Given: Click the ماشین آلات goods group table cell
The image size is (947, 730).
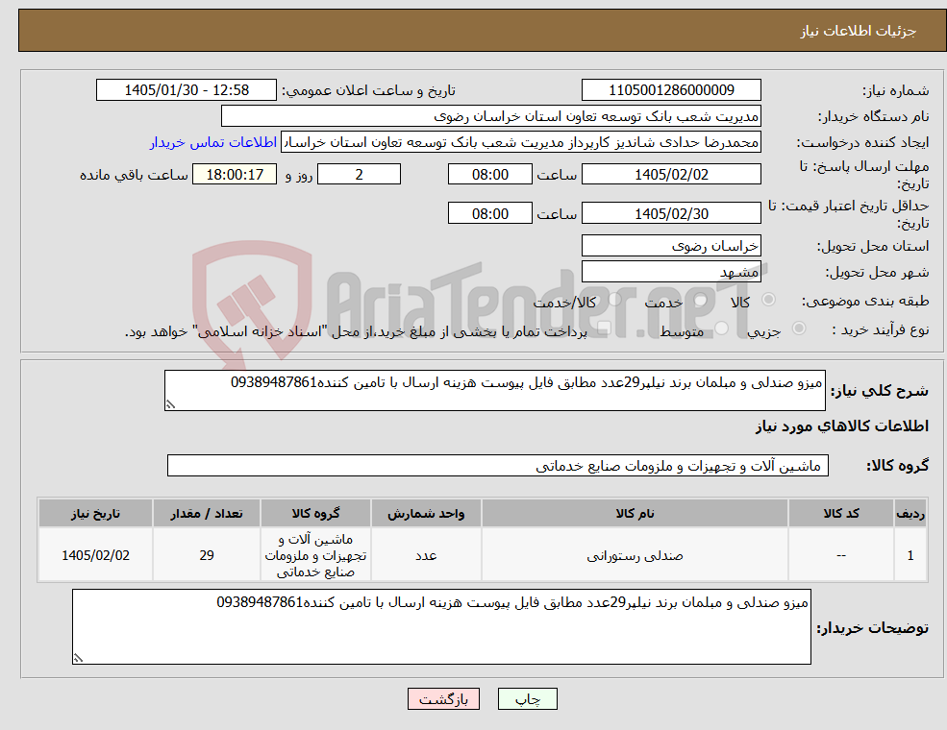Looking at the screenshot, I should (315, 555).
